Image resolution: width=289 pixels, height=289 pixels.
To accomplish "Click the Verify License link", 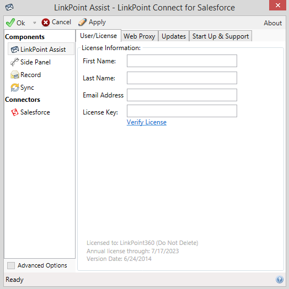I will (x=147, y=122).
